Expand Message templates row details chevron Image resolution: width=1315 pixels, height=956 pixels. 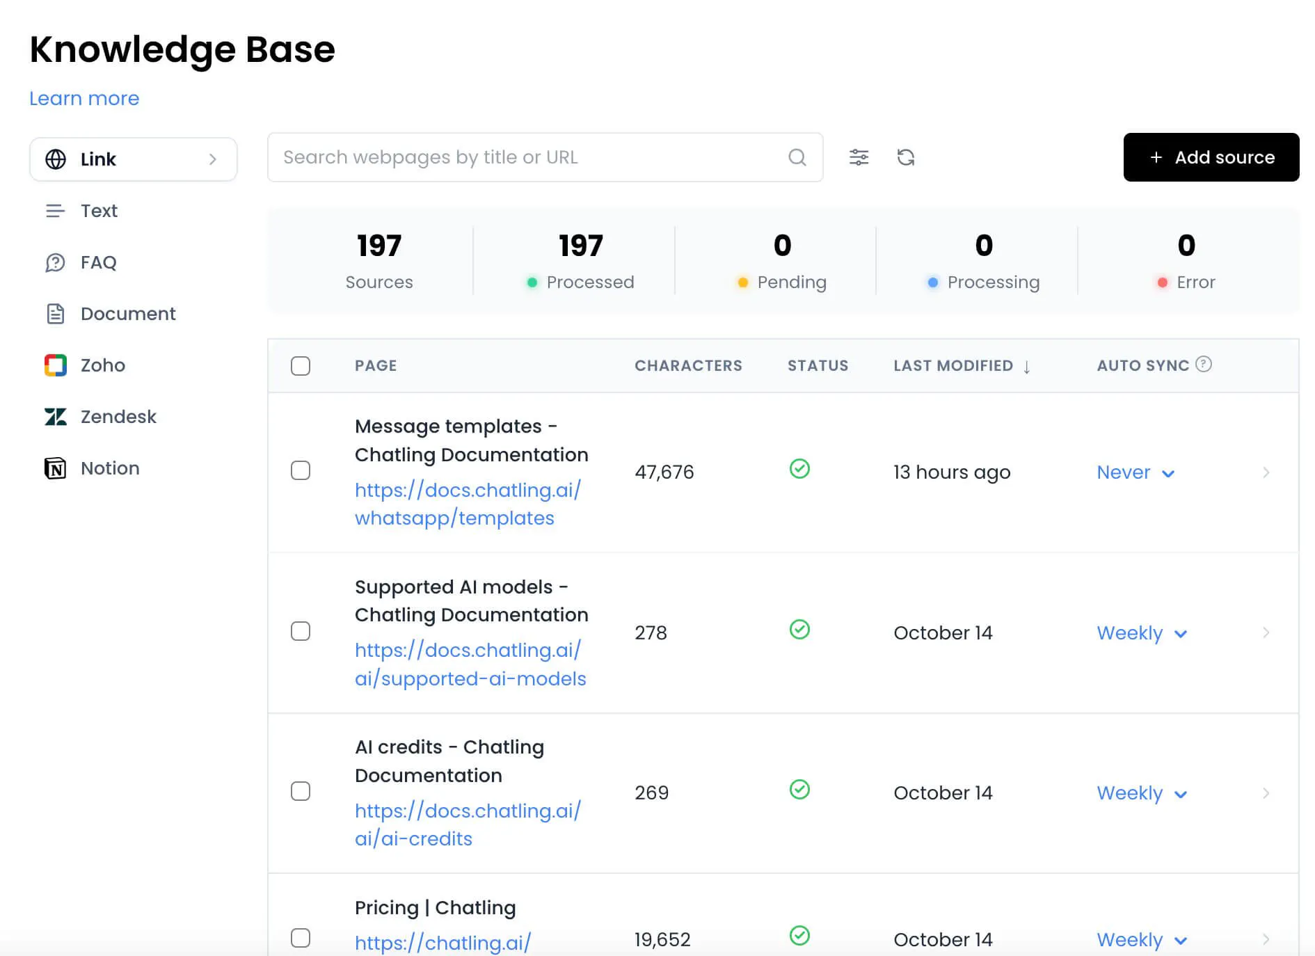click(1266, 472)
